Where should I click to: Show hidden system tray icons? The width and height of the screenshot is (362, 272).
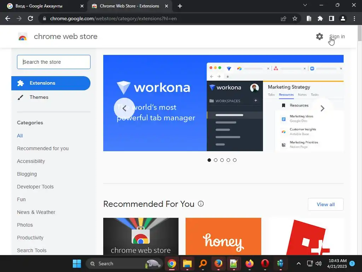click(298, 263)
